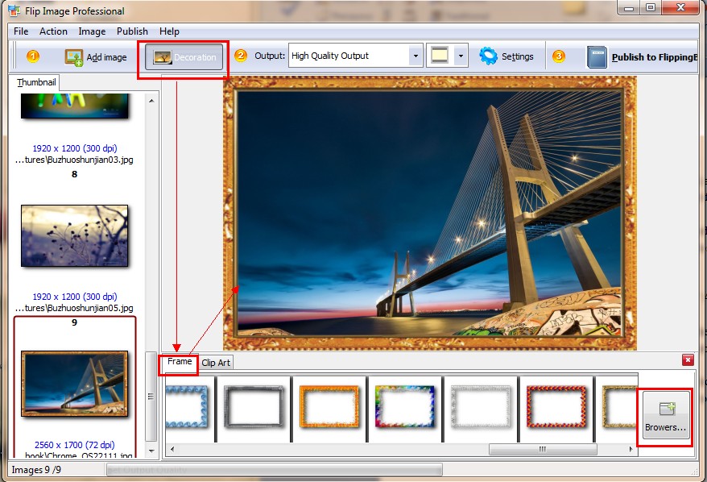Expand the High Quality Output dropdown
The height and width of the screenshot is (482, 707).
coord(416,56)
